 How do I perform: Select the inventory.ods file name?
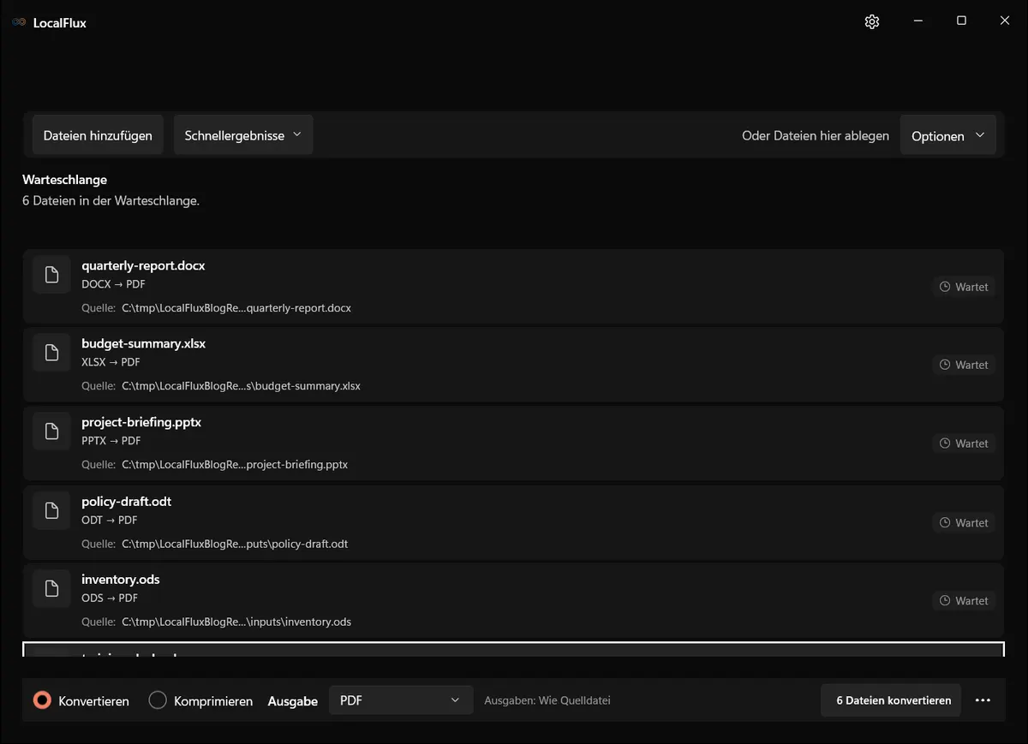pyautogui.click(x=120, y=579)
